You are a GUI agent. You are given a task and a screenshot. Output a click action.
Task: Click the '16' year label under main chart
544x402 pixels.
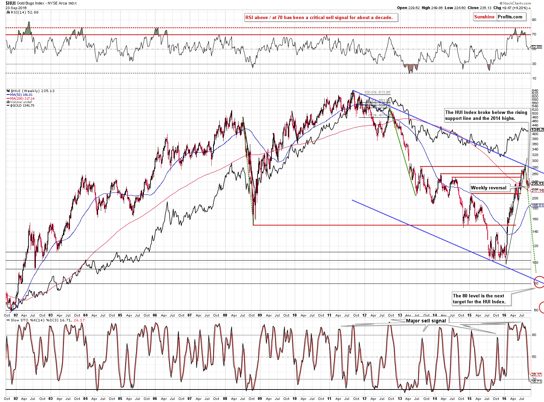pos(504,315)
